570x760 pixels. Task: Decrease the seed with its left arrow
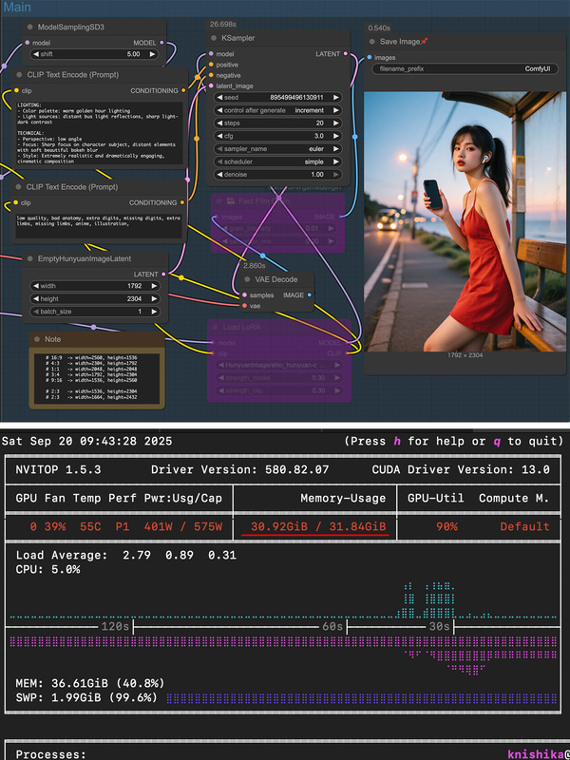coord(219,98)
